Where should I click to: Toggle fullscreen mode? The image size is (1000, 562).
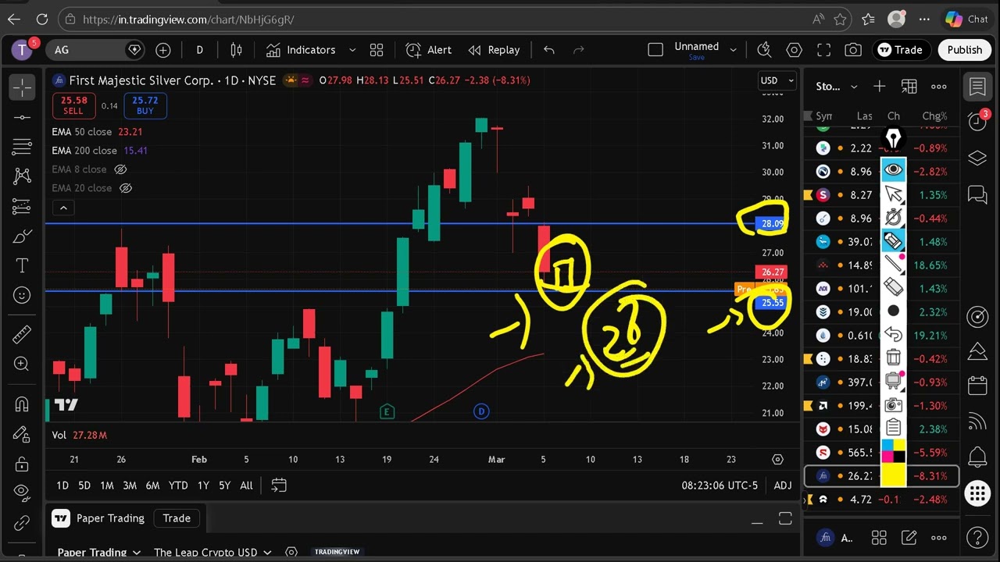(823, 50)
